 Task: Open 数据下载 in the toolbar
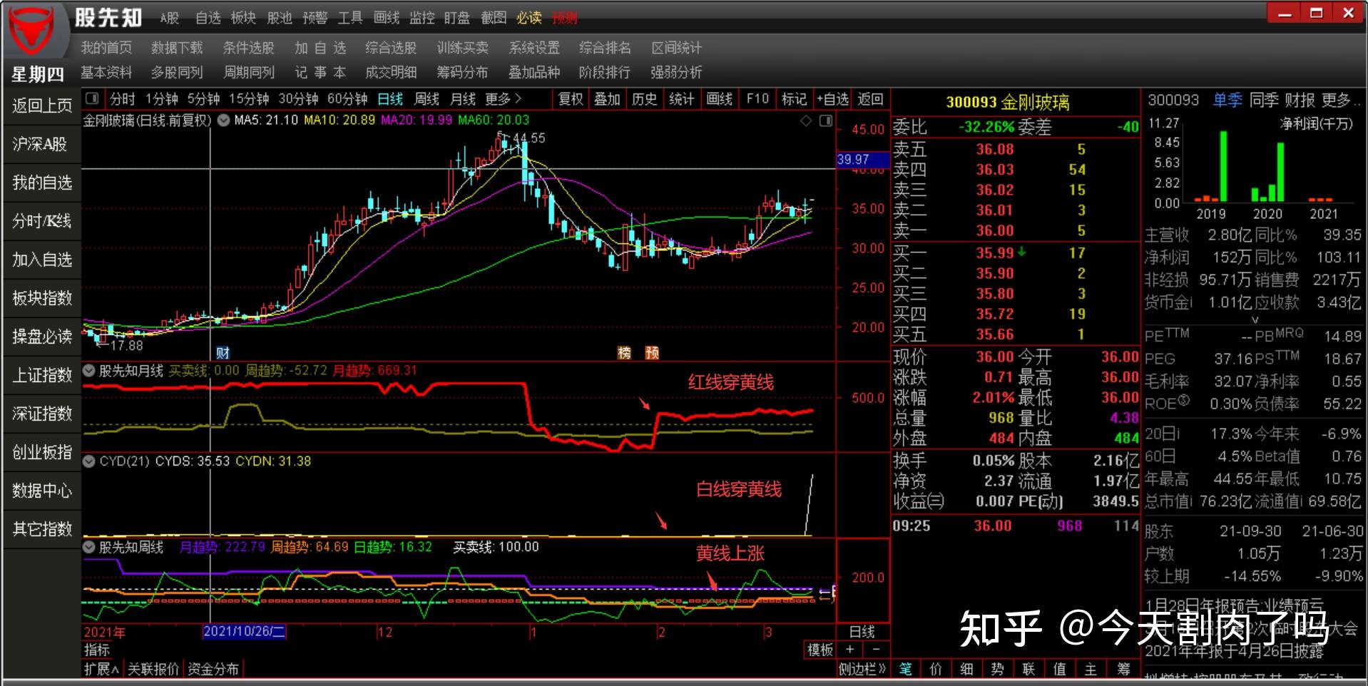point(177,48)
